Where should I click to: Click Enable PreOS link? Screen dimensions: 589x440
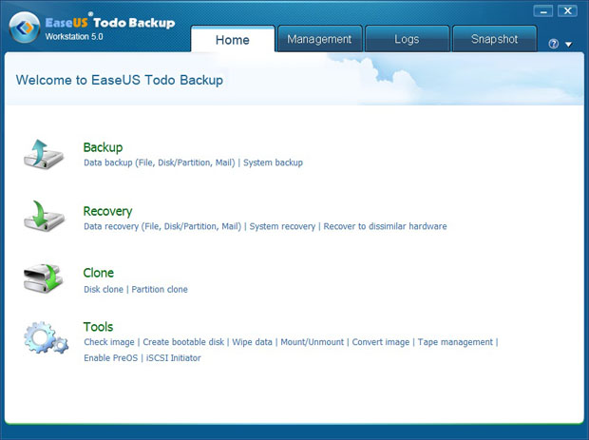109,358
